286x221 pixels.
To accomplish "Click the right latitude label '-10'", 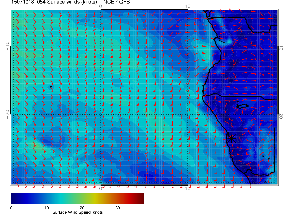I will tap(281, 46).
